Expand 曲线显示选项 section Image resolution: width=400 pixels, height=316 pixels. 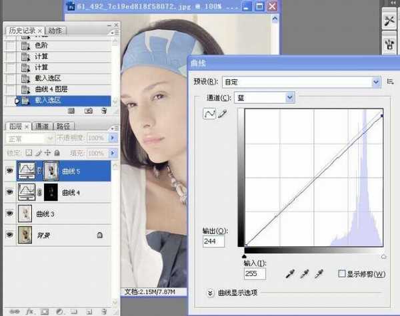pyautogui.click(x=211, y=293)
